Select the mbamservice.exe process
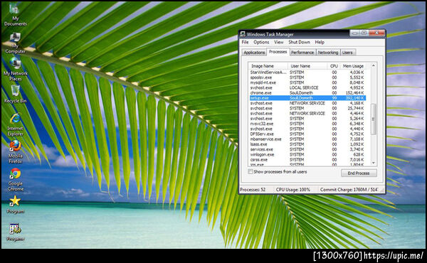 click(307, 139)
